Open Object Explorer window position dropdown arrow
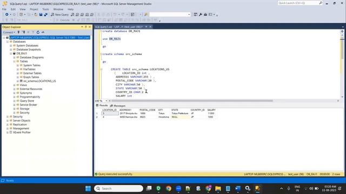 pos(82,27)
